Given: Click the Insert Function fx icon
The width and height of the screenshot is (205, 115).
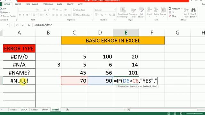Looking at the screenshot, I should 29,25.
